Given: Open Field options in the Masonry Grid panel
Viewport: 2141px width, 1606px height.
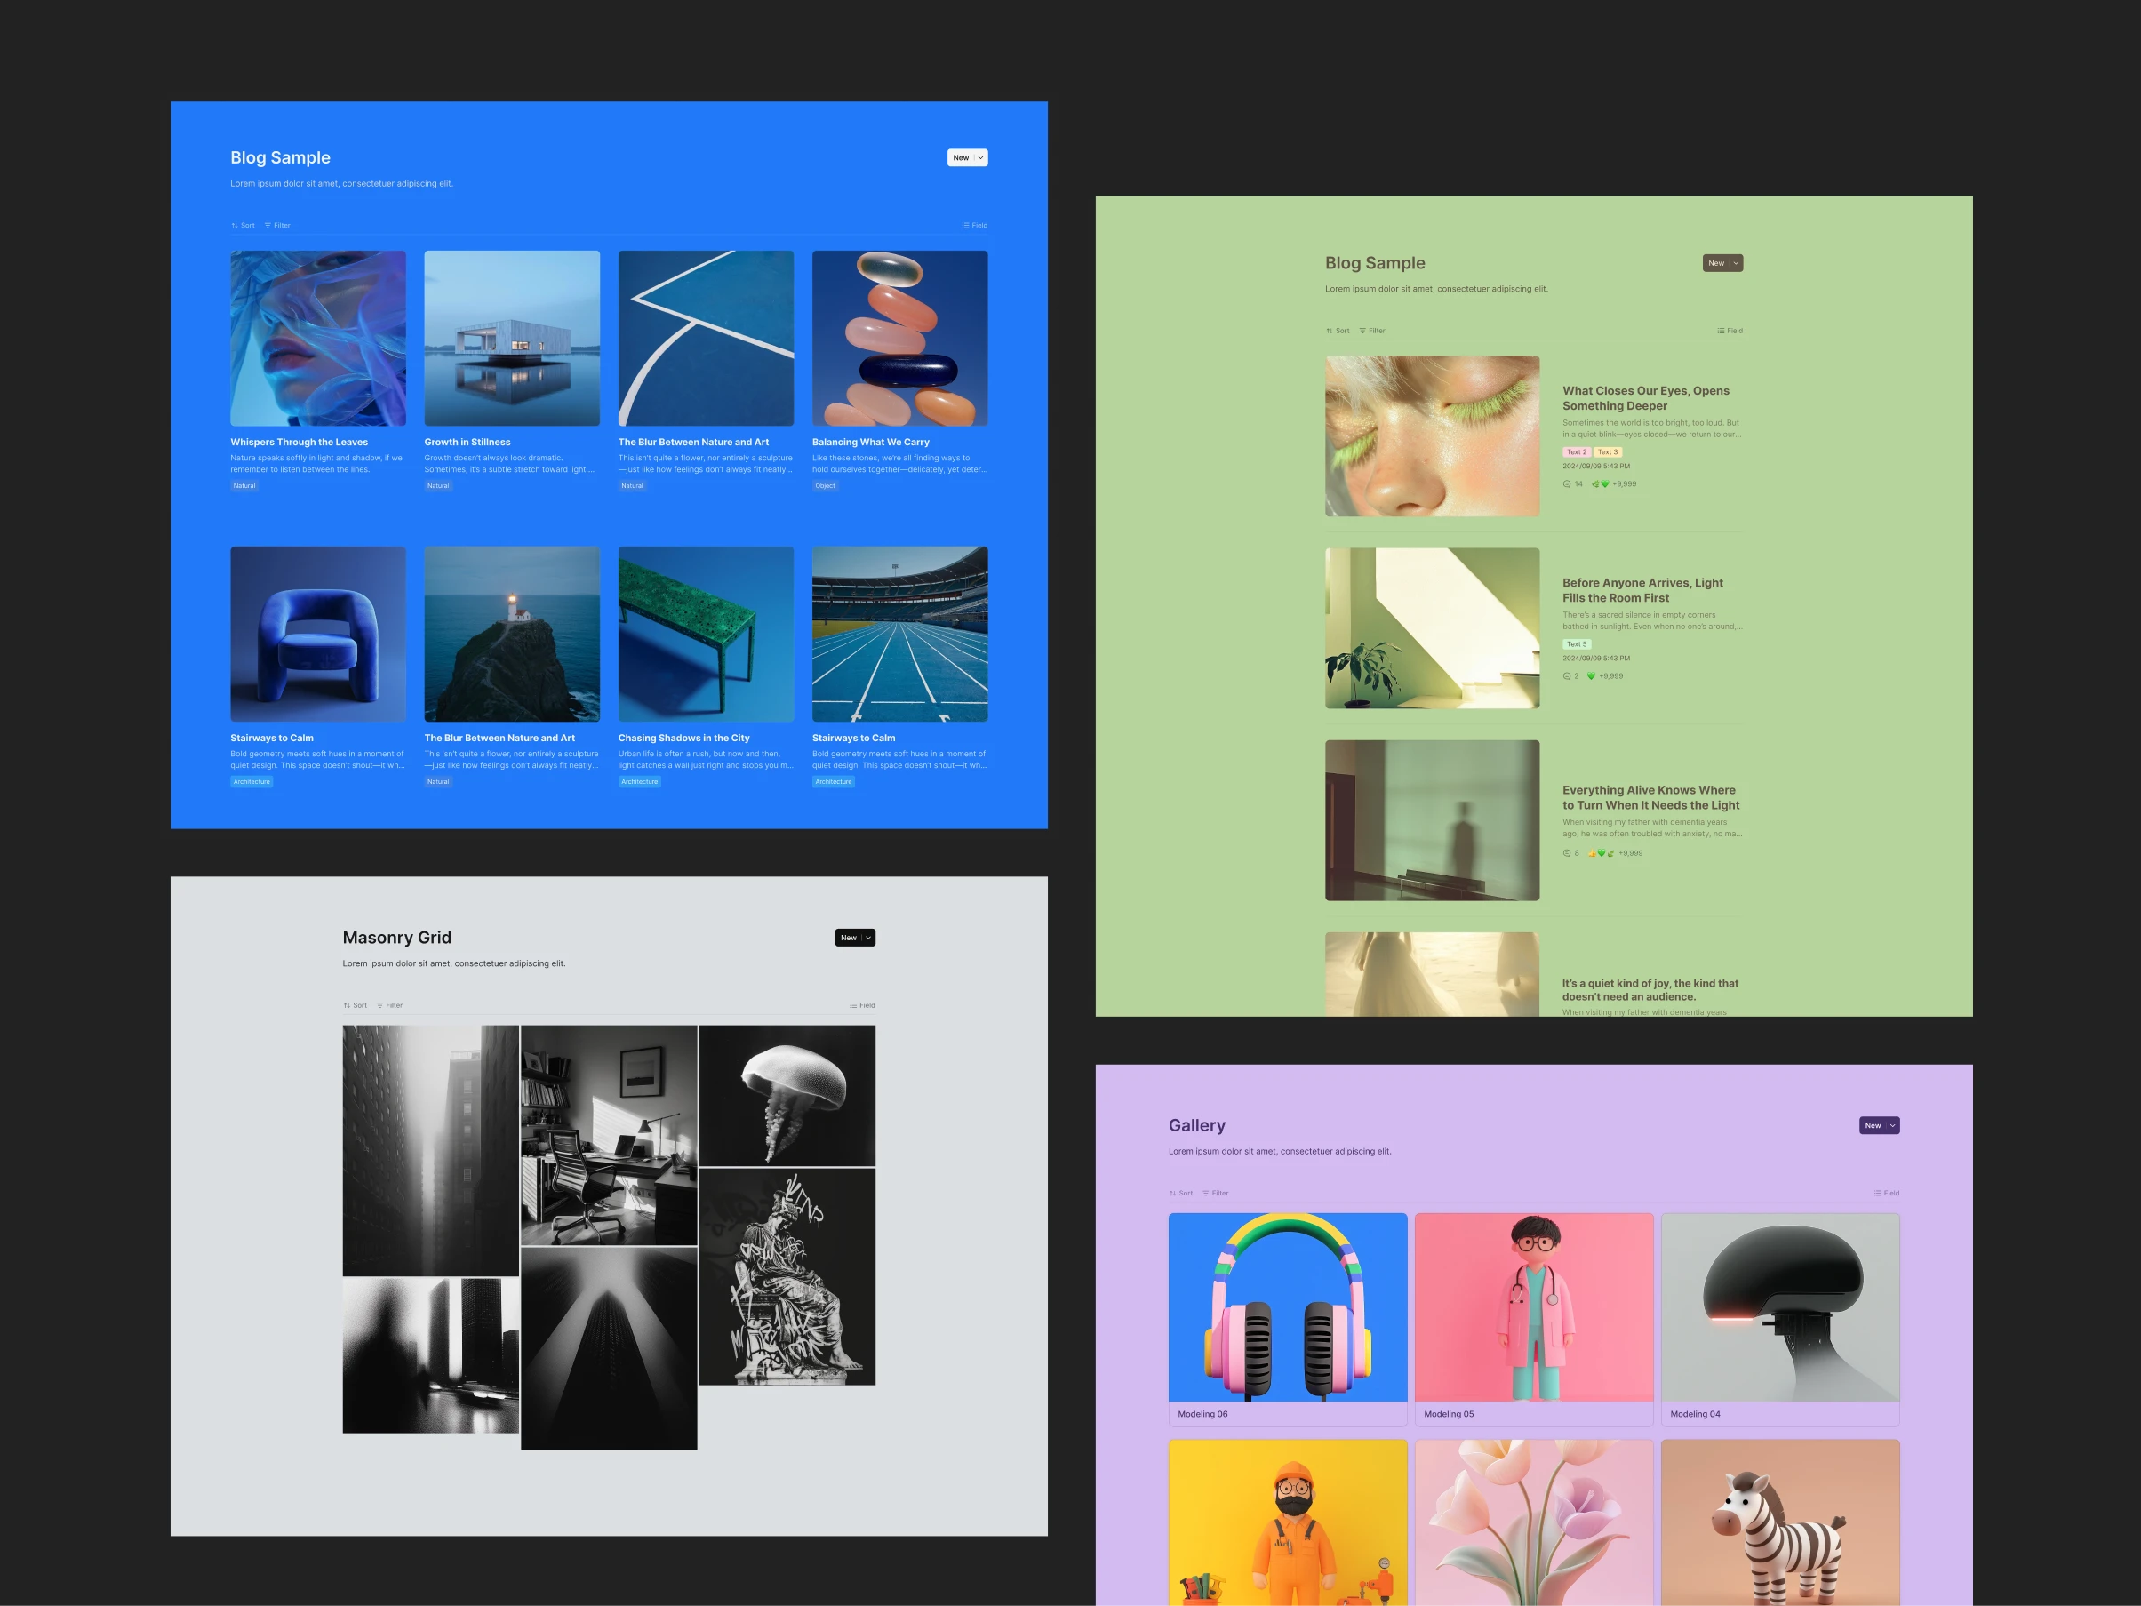Looking at the screenshot, I should [x=862, y=1006].
